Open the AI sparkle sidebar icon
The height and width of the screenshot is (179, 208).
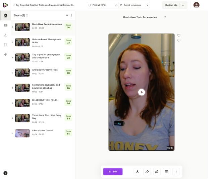point(6,54)
